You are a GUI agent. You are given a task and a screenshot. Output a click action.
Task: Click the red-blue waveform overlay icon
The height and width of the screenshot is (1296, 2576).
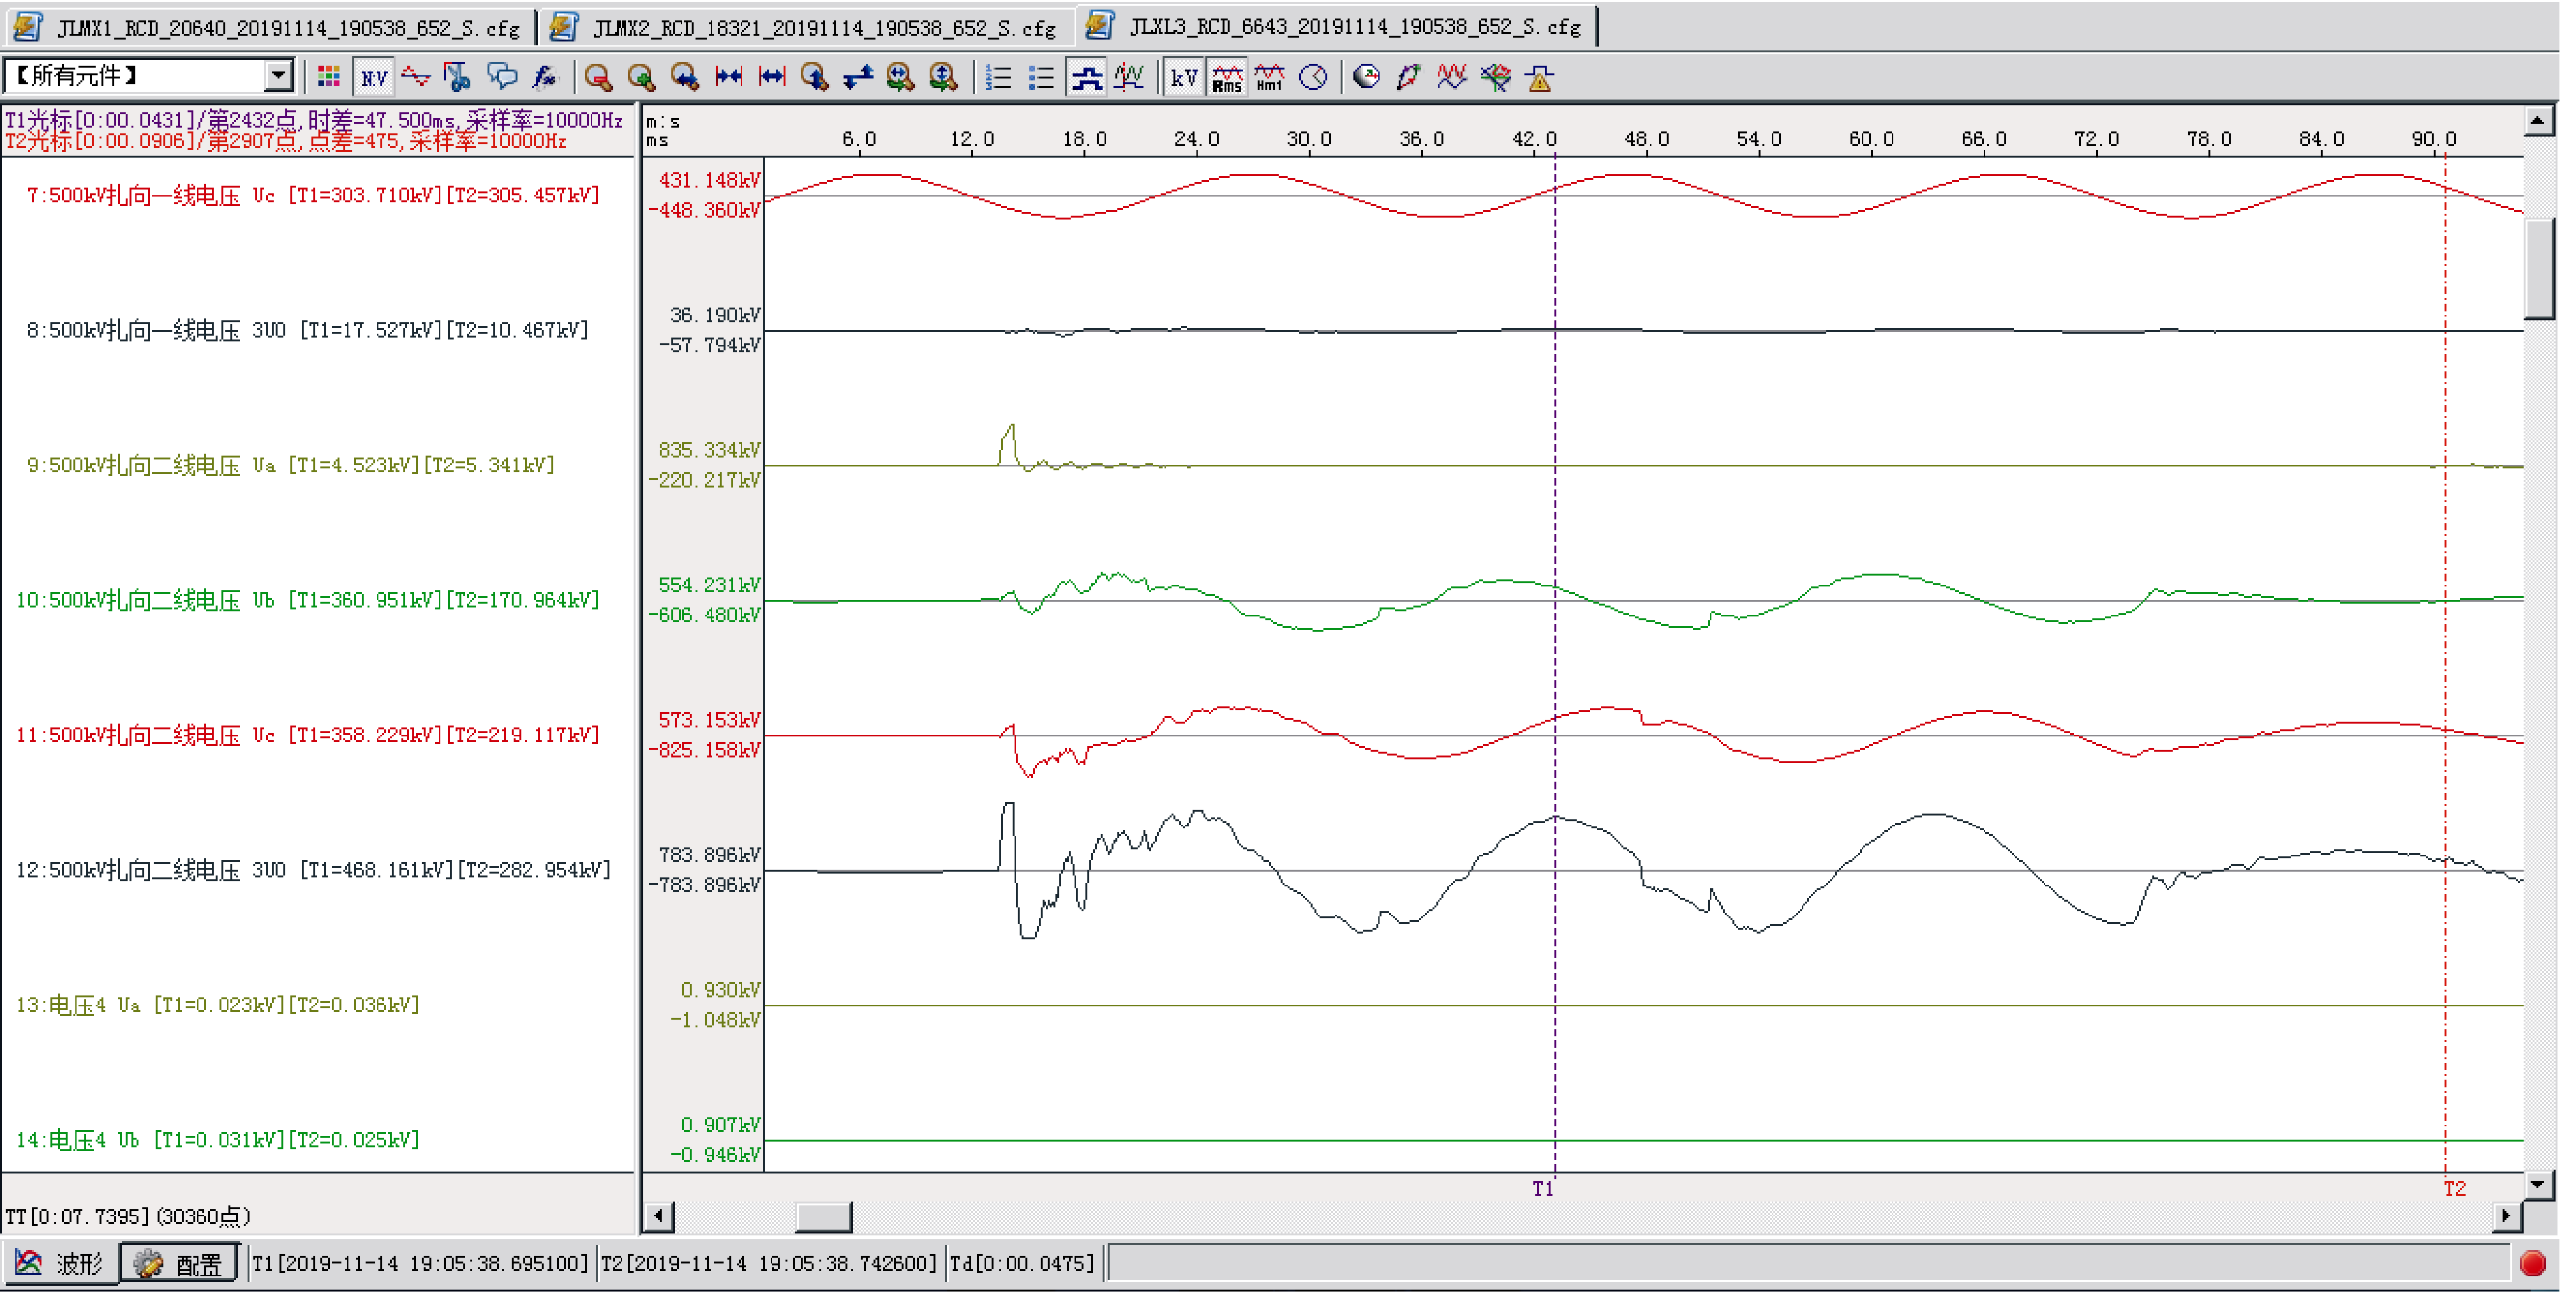click(x=1452, y=77)
